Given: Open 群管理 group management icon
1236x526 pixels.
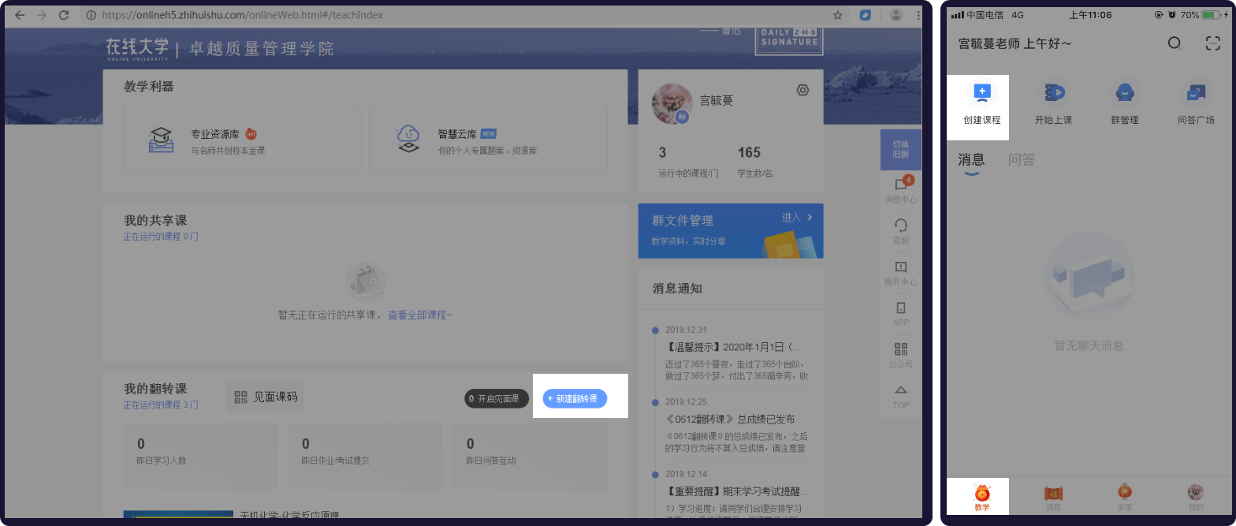Looking at the screenshot, I should pyautogui.click(x=1125, y=93).
